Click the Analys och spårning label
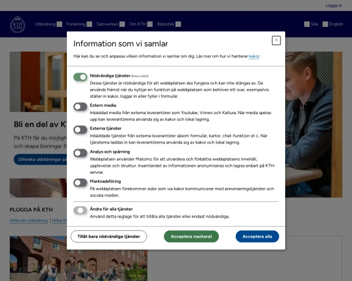This screenshot has height=281, width=352. click(110, 152)
